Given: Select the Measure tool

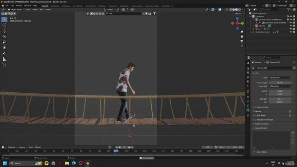Looking at the screenshot, I should coord(4,59).
